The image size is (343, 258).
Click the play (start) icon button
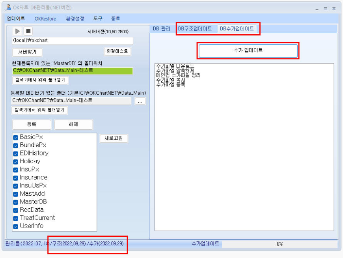(x=17, y=31)
